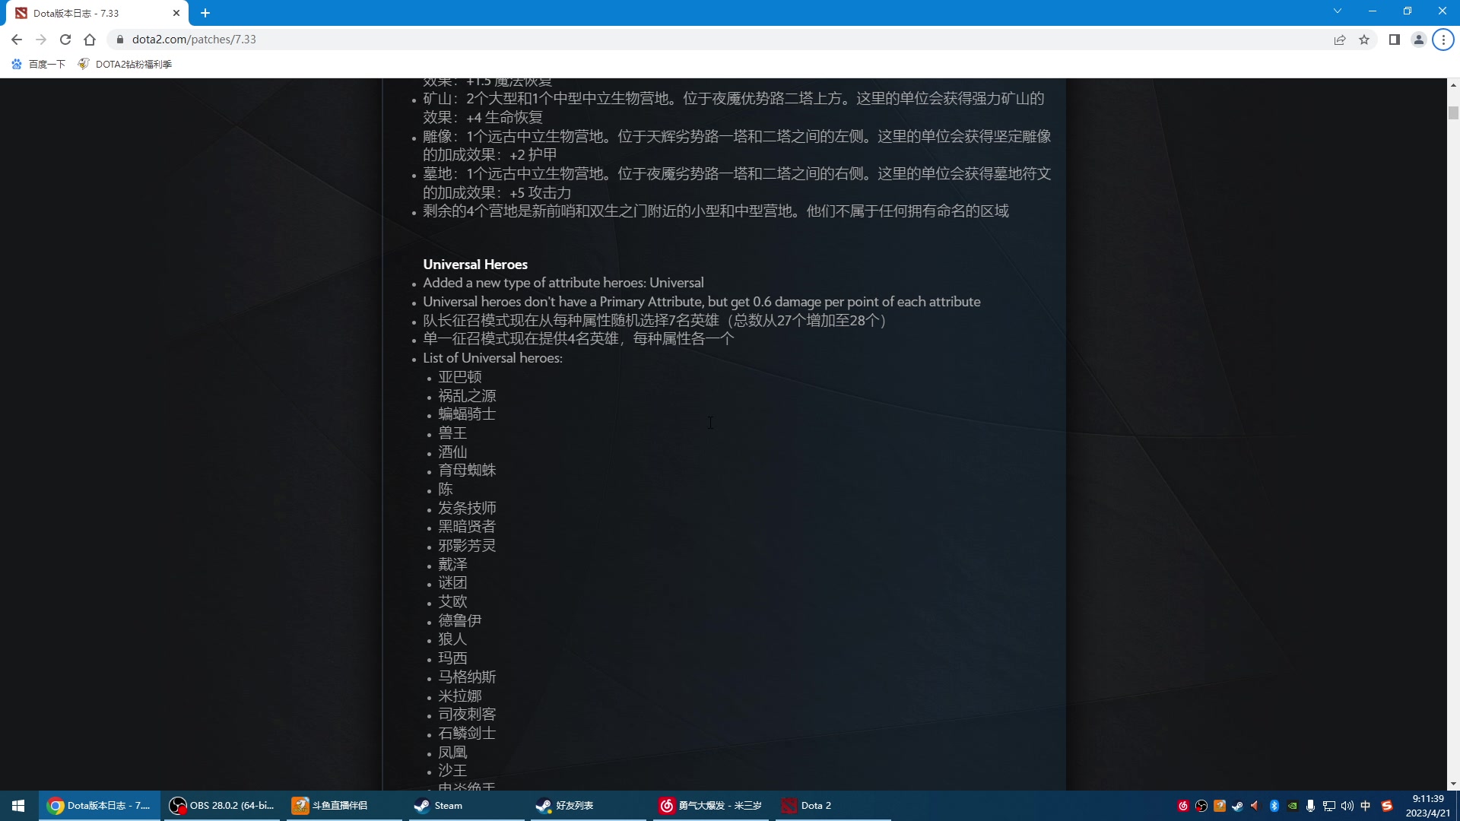Click orange Douyu companion tray icon
Viewport: 1460px width, 821px height.
point(1220,806)
